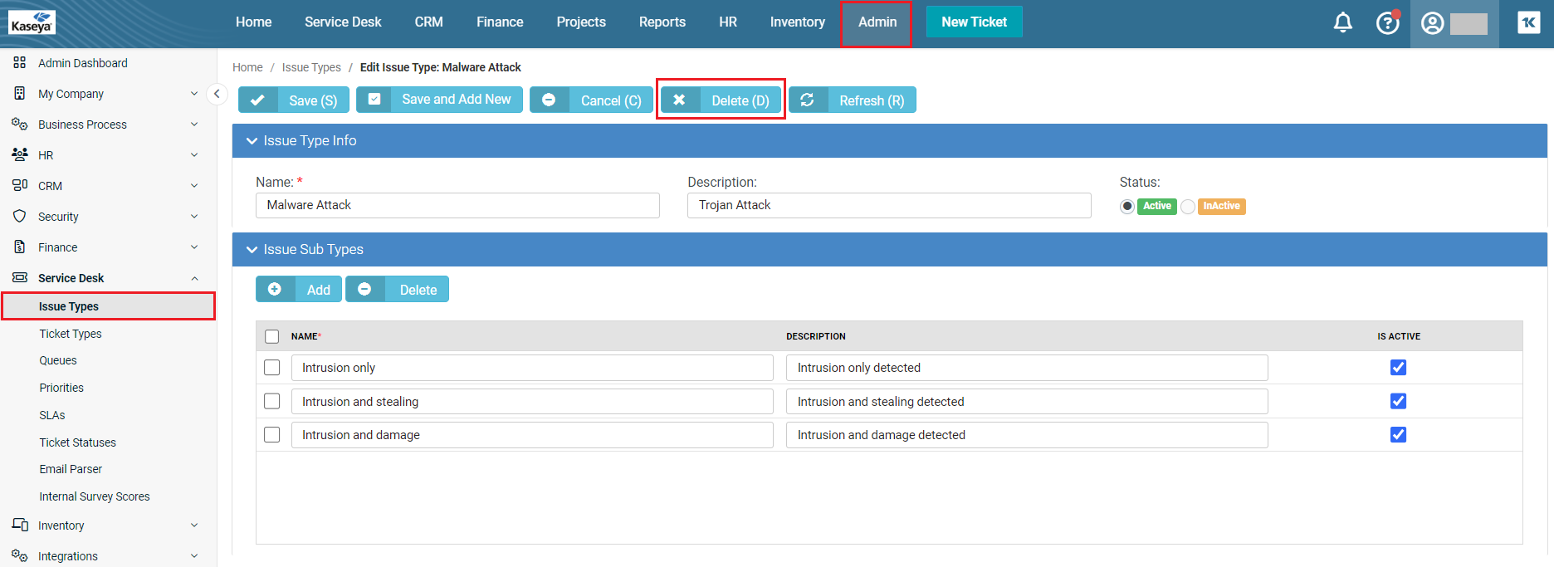Open the Reports top menu
The width and height of the screenshot is (1554, 567).
(662, 22)
